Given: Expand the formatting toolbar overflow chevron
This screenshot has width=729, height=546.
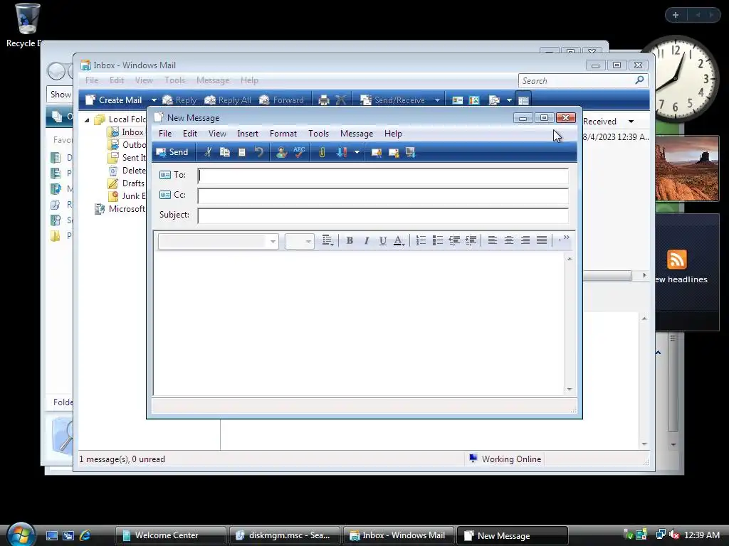Looking at the screenshot, I should [566, 237].
